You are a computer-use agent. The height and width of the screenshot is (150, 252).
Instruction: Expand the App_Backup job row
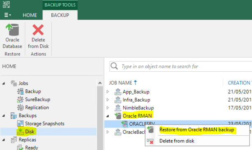point(108,92)
